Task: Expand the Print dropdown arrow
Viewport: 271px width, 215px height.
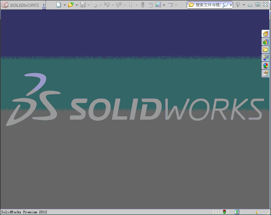Action: click(x=101, y=5)
